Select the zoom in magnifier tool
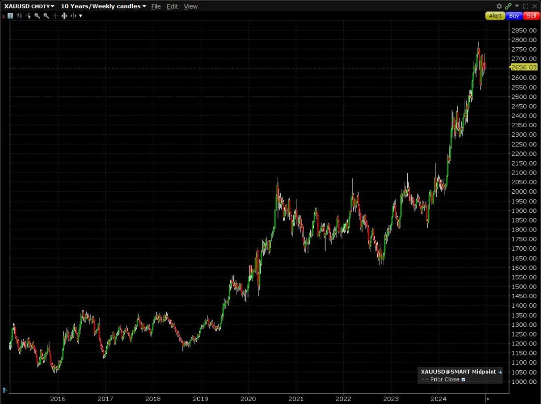 (x=37, y=16)
